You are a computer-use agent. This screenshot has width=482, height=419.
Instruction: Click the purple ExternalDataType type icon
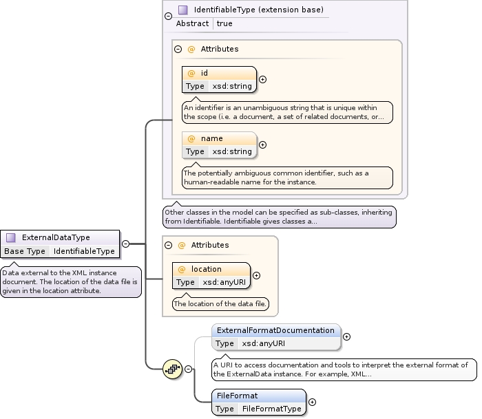[x=11, y=237]
